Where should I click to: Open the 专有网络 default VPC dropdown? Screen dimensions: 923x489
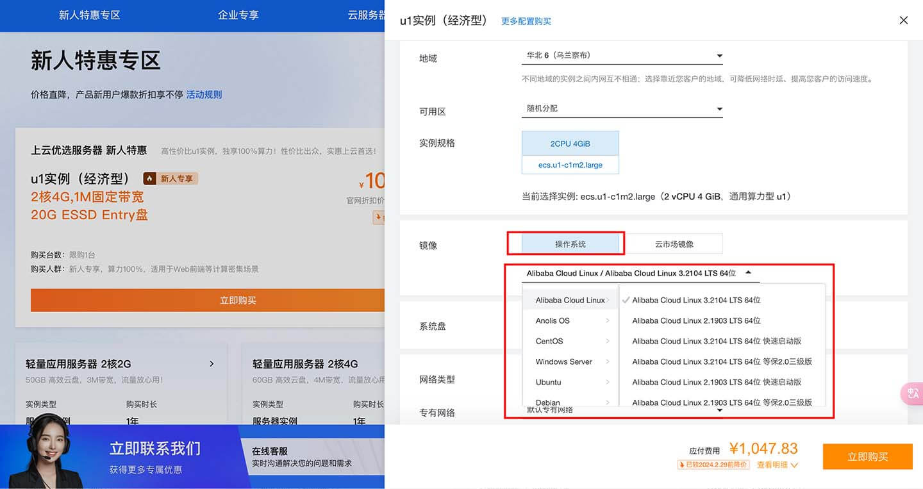coord(622,410)
